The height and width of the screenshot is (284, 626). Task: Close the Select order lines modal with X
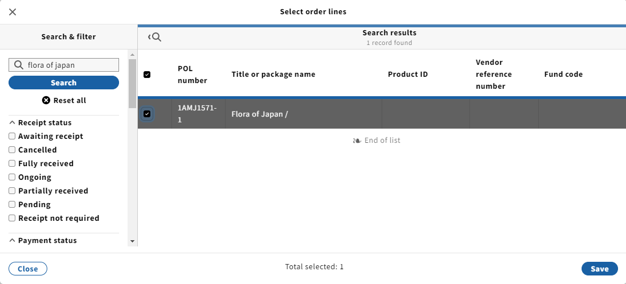(13, 12)
